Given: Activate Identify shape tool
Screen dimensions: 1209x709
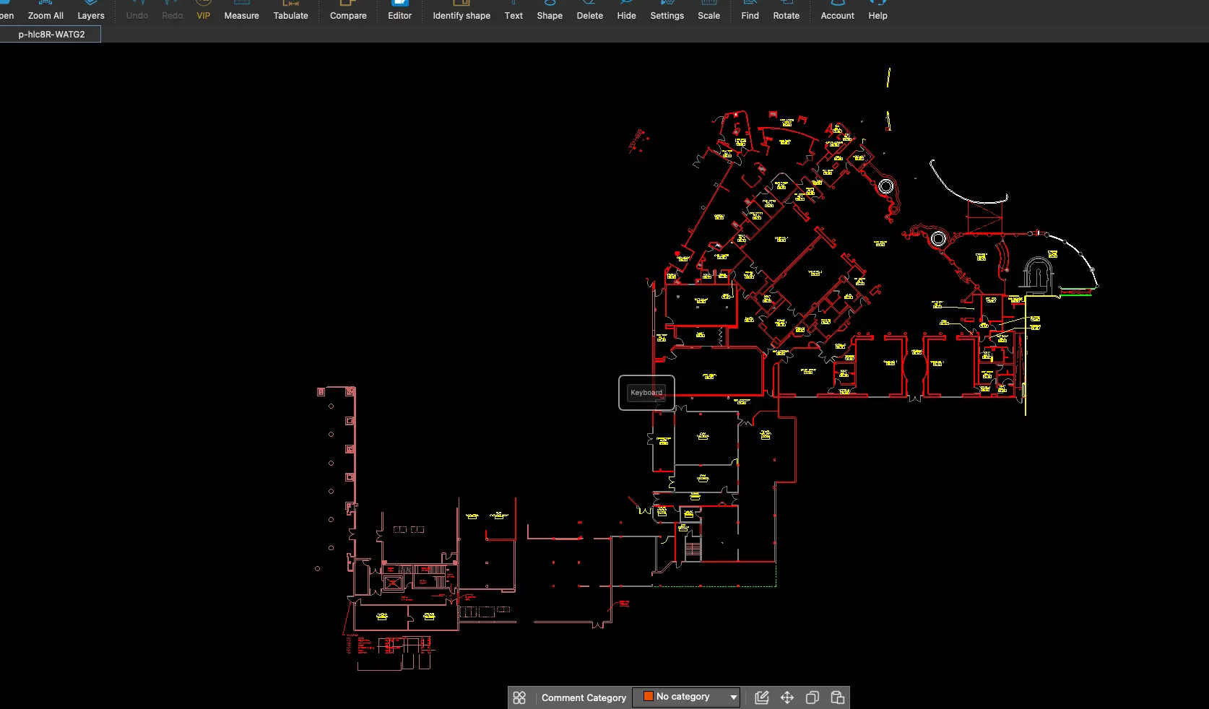Looking at the screenshot, I should click(x=461, y=11).
